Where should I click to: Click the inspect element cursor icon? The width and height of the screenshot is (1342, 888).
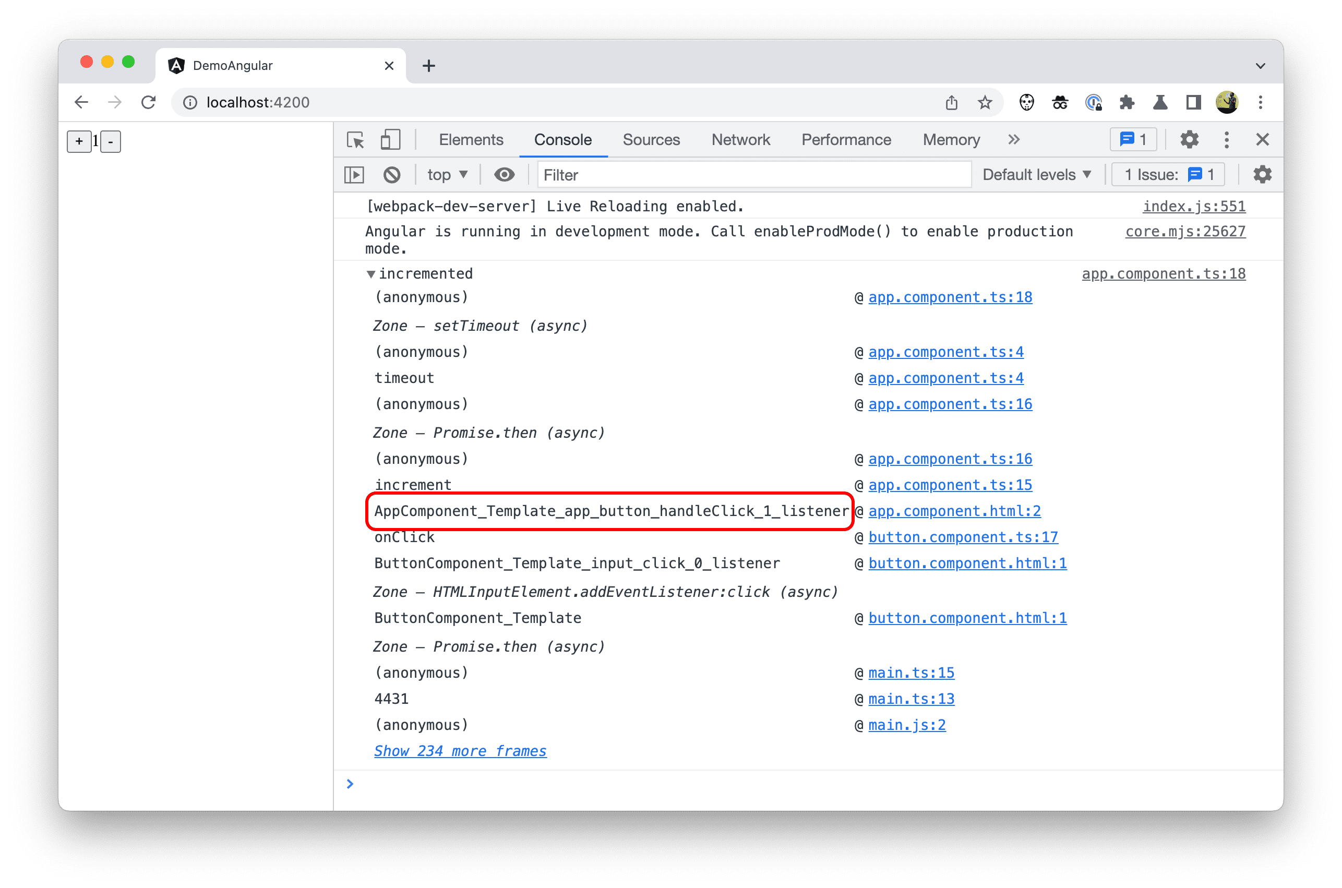pos(355,139)
